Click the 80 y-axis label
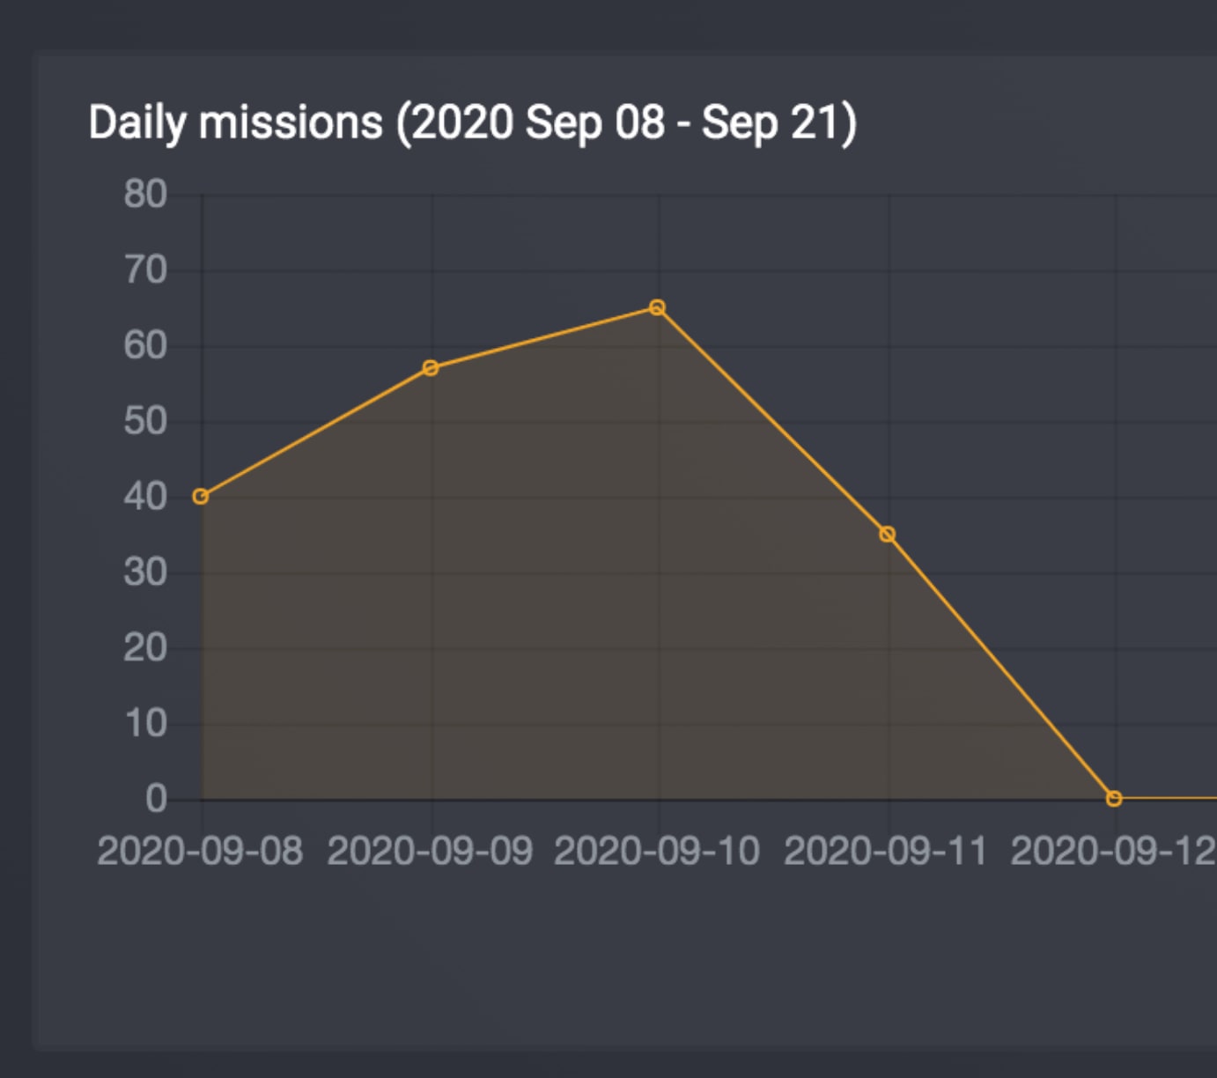 145,195
